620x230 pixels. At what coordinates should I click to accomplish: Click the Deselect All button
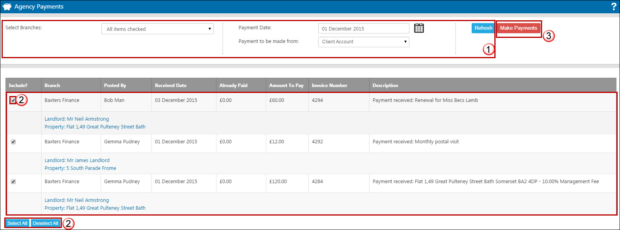point(45,223)
